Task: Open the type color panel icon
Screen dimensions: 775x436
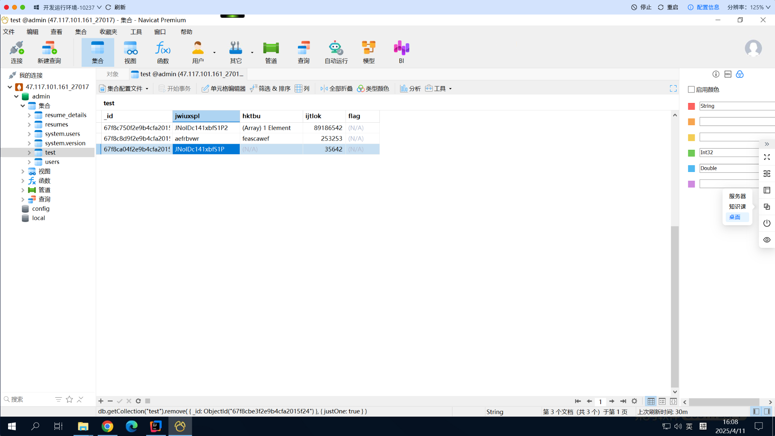Action: 739,74
